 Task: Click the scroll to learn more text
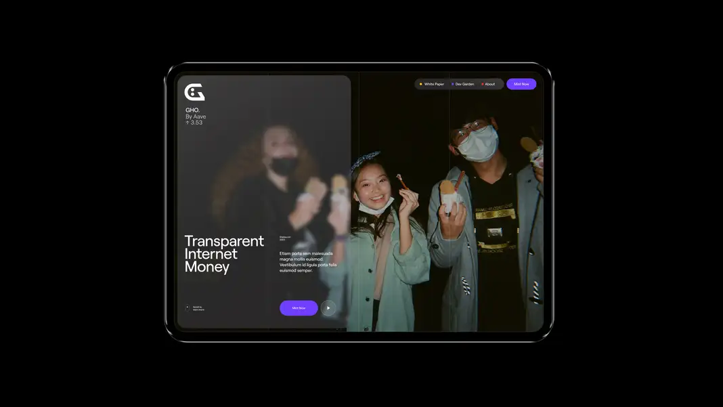tap(198, 308)
